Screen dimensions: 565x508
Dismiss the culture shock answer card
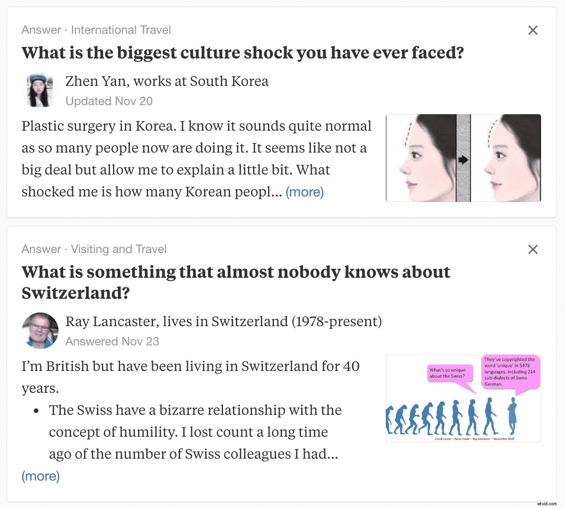tap(533, 30)
